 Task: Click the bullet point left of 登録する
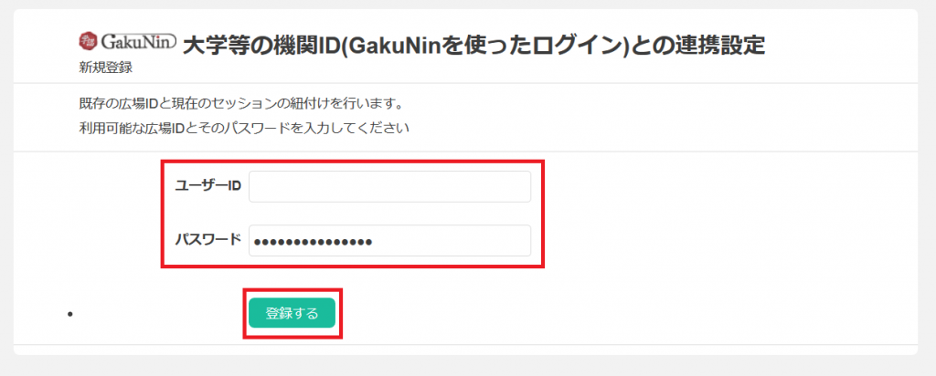(69, 314)
